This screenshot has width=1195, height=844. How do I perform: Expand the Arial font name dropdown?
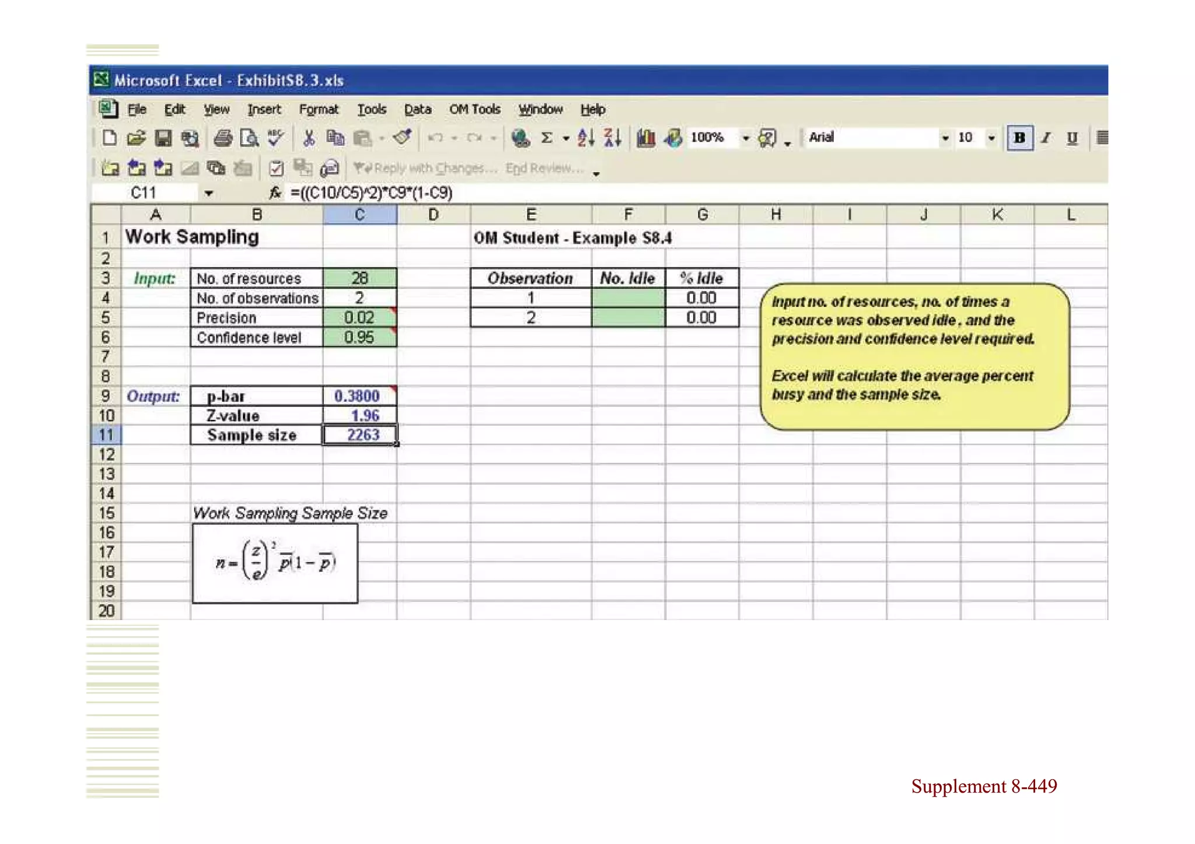[945, 138]
